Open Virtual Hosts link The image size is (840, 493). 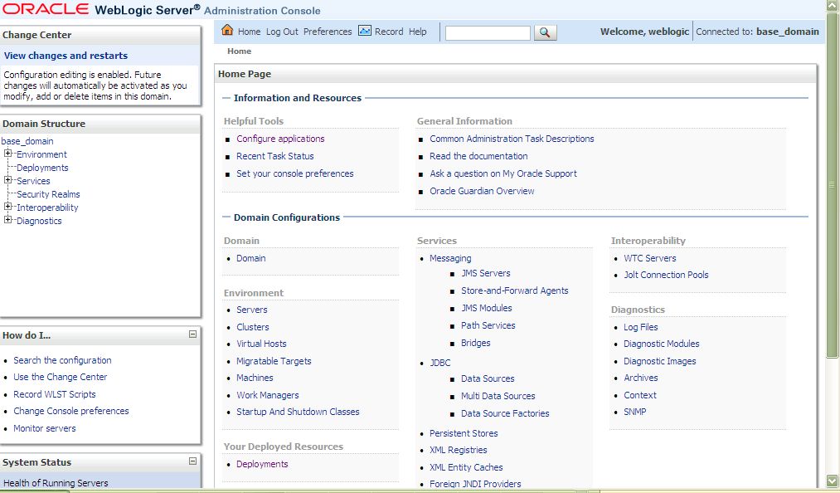pos(261,344)
